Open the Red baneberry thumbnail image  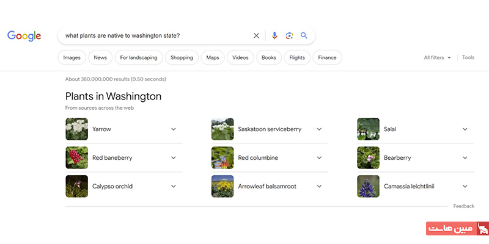click(77, 158)
